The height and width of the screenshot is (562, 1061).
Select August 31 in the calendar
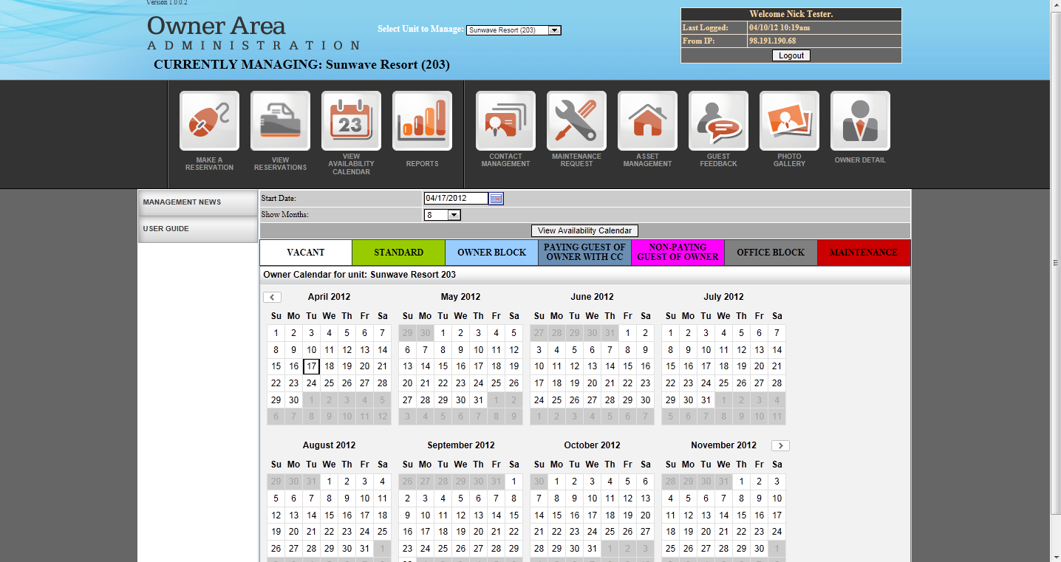(x=365, y=549)
